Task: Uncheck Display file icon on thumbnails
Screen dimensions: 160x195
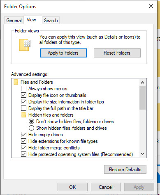Action: (23, 95)
